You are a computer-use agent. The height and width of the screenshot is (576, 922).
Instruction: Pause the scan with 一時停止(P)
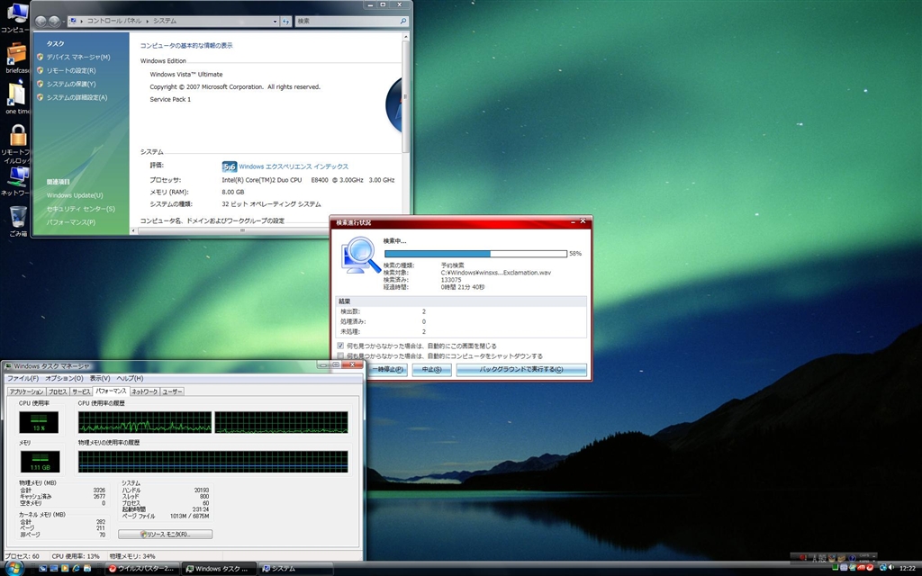click(387, 370)
